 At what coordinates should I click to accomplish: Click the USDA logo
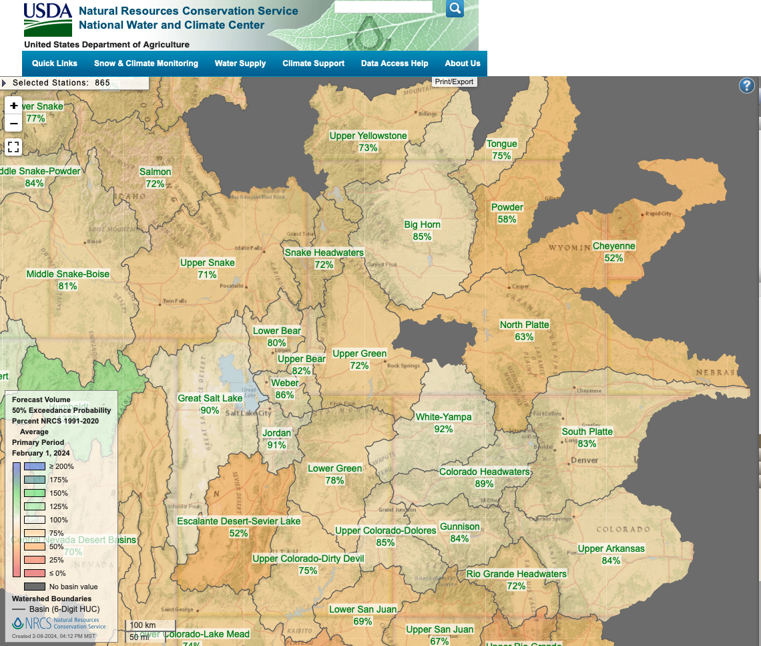47,19
